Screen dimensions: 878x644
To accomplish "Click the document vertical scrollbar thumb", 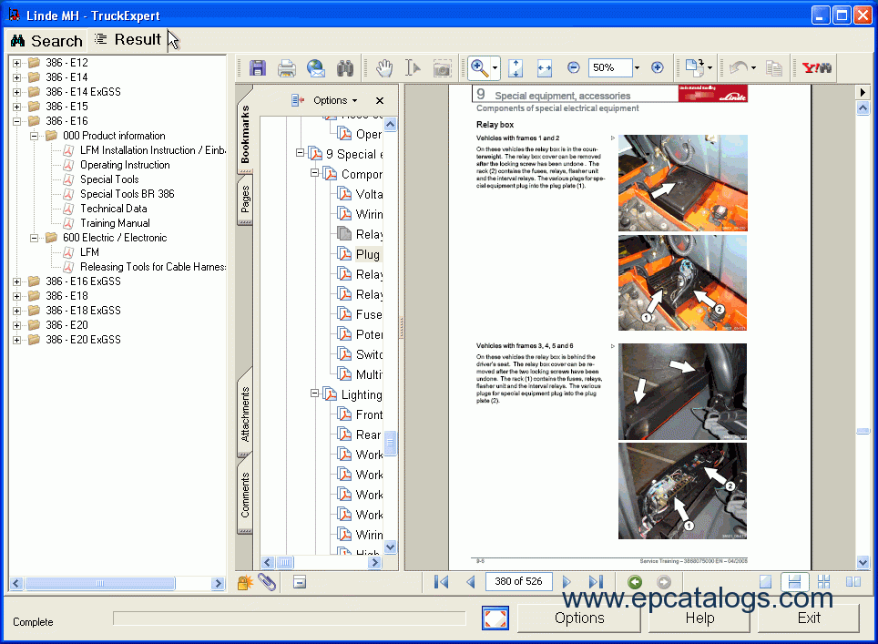I will tap(863, 431).
